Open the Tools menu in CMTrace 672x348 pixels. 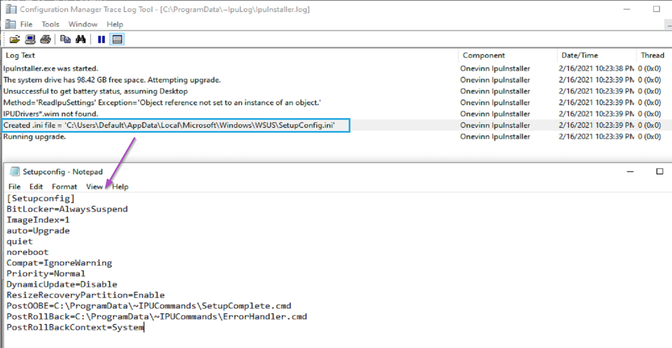pos(50,24)
